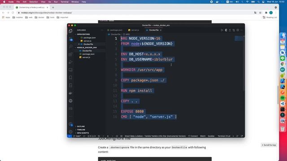Open the Accounts menu in the activity bar
The image size is (287, 161).
pyautogui.click(x=71, y=124)
